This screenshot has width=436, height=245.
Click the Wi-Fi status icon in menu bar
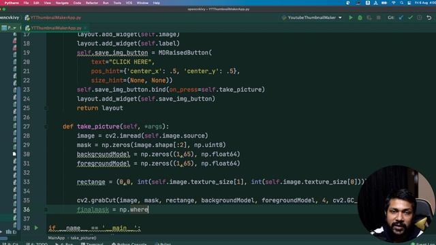click(x=394, y=3)
